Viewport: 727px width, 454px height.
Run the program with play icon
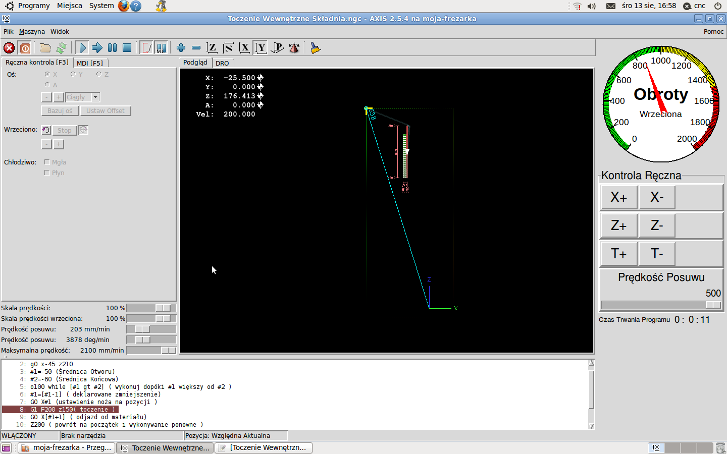pyautogui.click(x=82, y=48)
